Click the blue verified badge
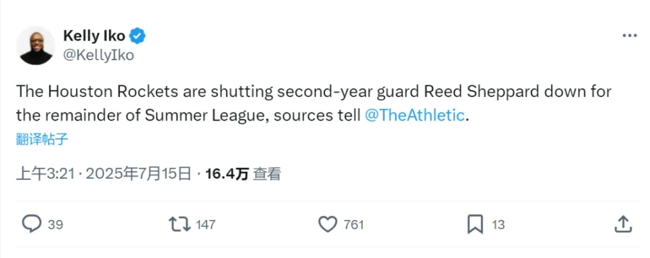 click(137, 36)
